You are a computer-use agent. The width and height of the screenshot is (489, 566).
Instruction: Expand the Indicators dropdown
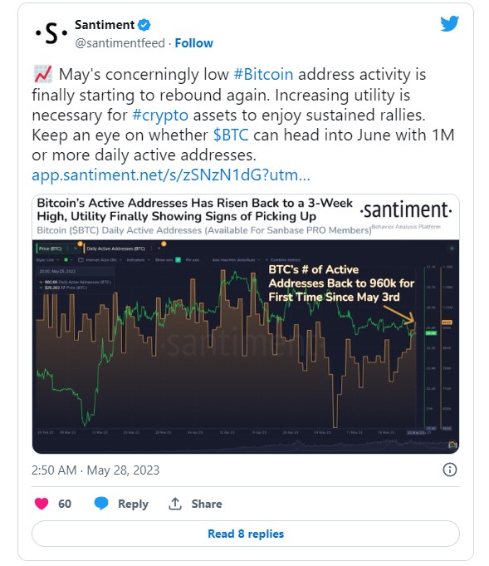click(x=138, y=260)
